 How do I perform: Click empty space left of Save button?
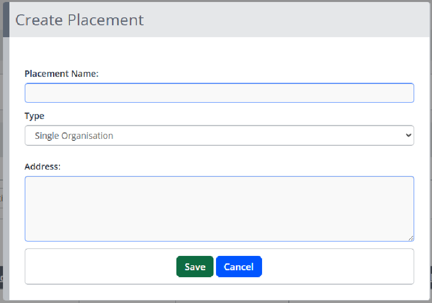(99, 267)
